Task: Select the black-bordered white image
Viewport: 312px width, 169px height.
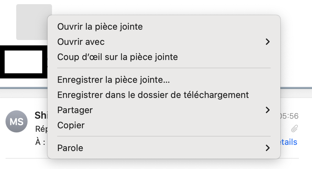Action: [x=23, y=62]
